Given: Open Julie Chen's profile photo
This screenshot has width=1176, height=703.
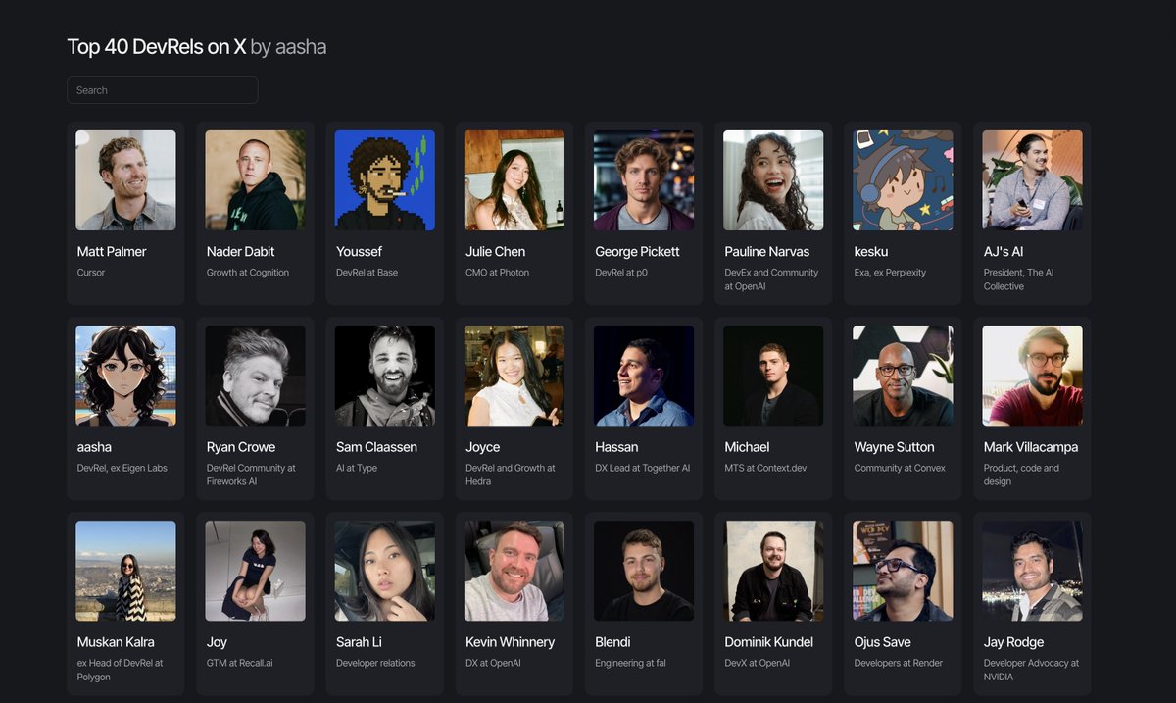Looking at the screenshot, I should tap(514, 180).
